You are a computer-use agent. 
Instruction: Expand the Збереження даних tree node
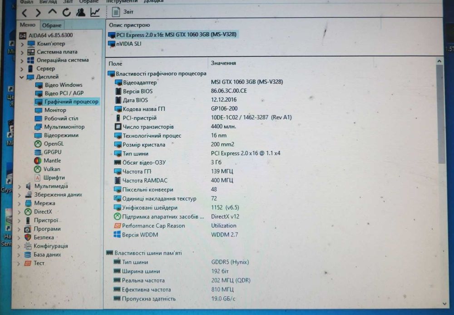coord(20,195)
